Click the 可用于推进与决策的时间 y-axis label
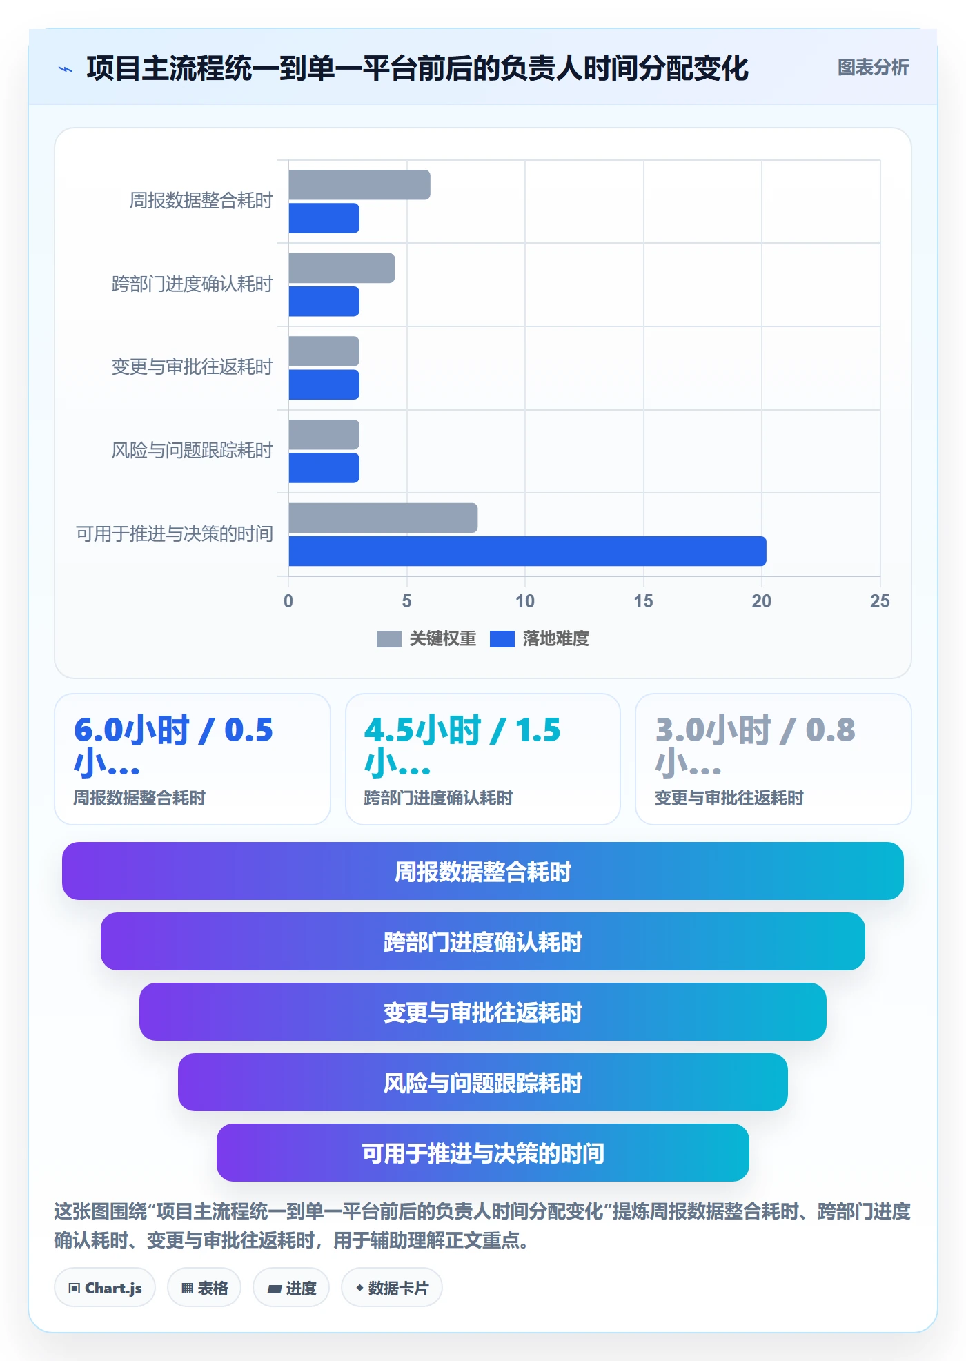The width and height of the screenshot is (966, 1361). (175, 534)
